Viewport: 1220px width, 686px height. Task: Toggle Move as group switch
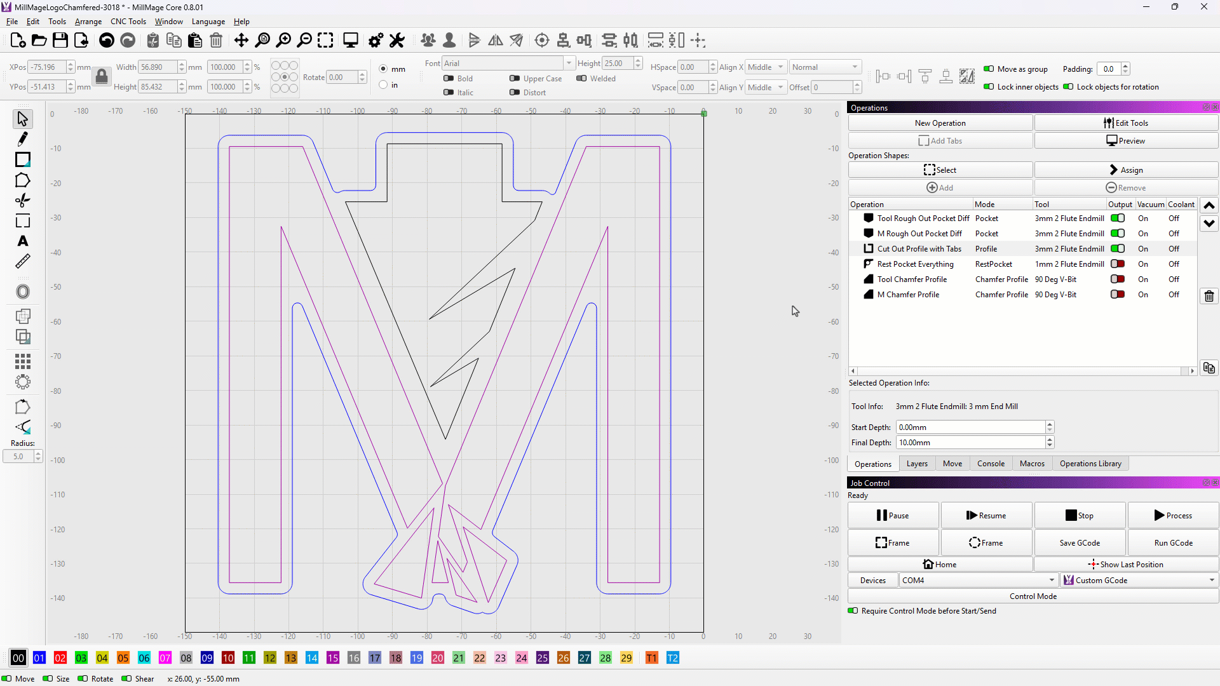pyautogui.click(x=989, y=69)
